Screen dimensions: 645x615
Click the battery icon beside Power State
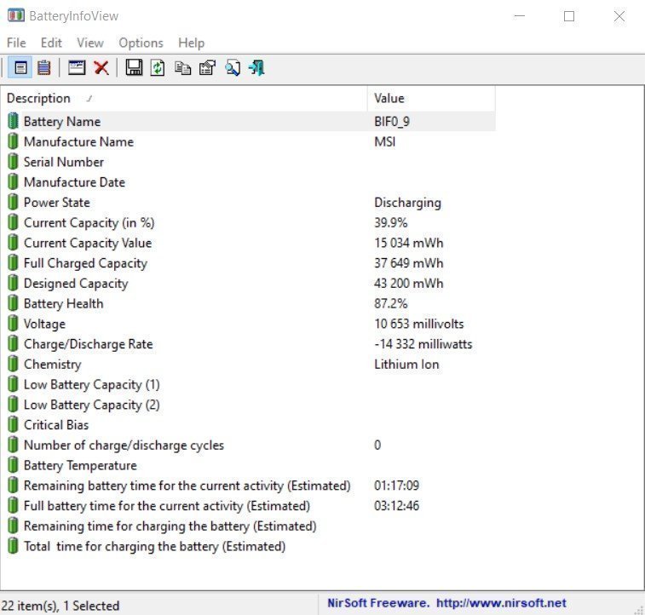click(13, 202)
